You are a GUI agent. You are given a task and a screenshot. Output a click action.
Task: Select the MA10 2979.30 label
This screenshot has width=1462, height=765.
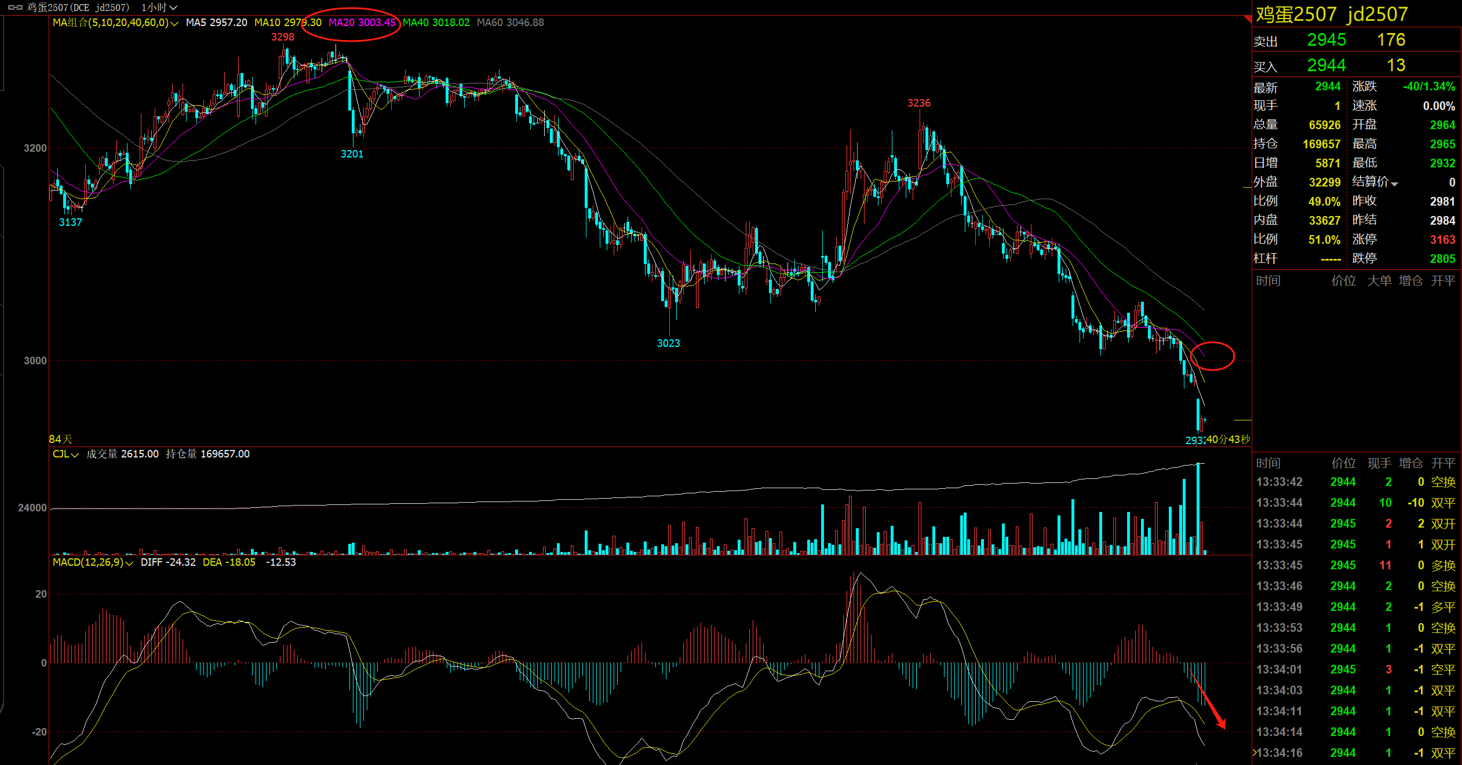click(287, 23)
